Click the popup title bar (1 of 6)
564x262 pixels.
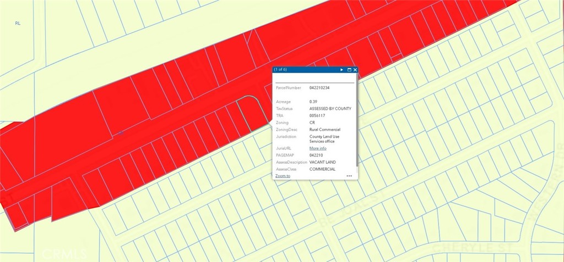tap(303, 70)
